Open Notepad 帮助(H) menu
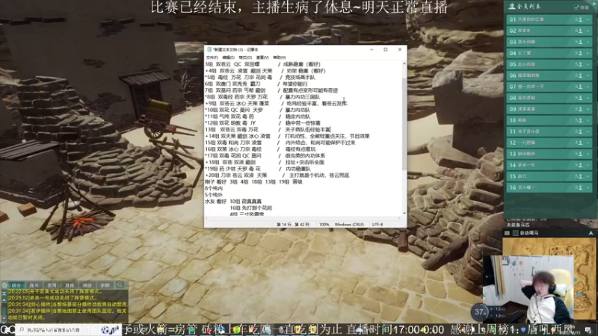 (x=280, y=57)
